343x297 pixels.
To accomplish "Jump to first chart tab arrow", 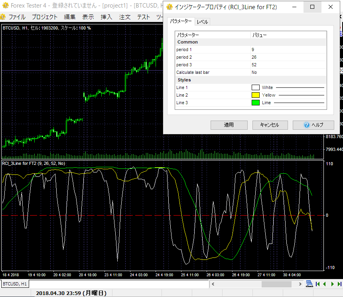I will click(318, 284).
